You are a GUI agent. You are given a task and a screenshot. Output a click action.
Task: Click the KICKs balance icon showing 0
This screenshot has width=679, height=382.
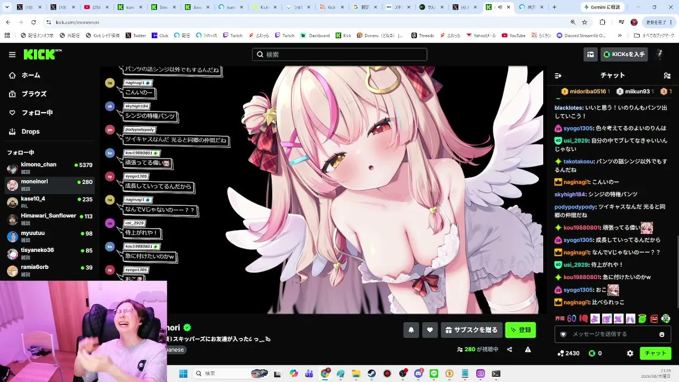[595, 353]
